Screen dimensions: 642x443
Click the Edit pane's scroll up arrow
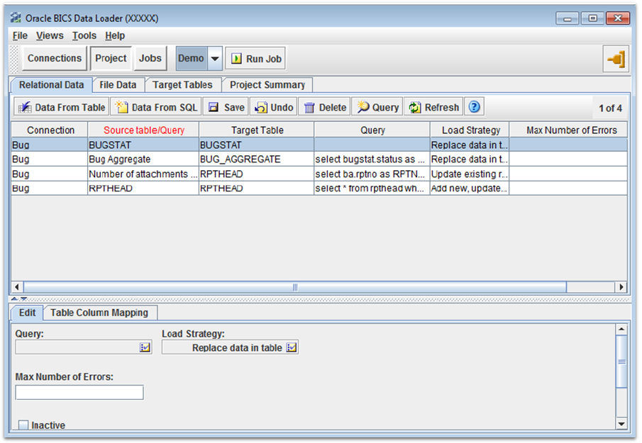[x=621, y=330]
